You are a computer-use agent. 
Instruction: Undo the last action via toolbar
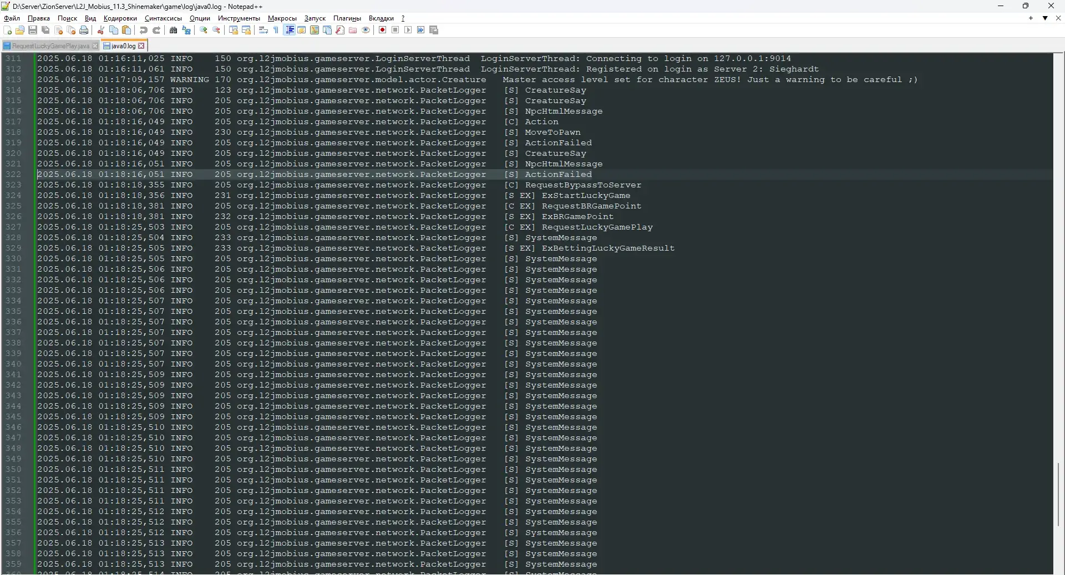click(x=144, y=30)
